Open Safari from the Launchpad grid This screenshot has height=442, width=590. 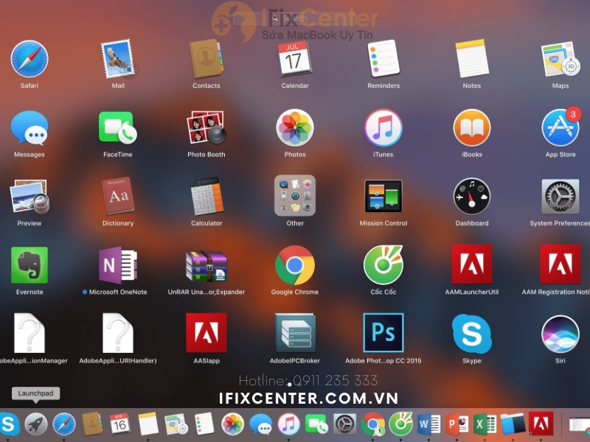(x=29, y=60)
